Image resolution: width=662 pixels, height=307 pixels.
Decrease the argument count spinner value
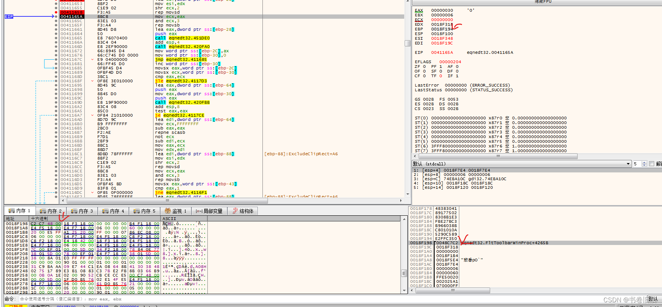click(x=644, y=165)
